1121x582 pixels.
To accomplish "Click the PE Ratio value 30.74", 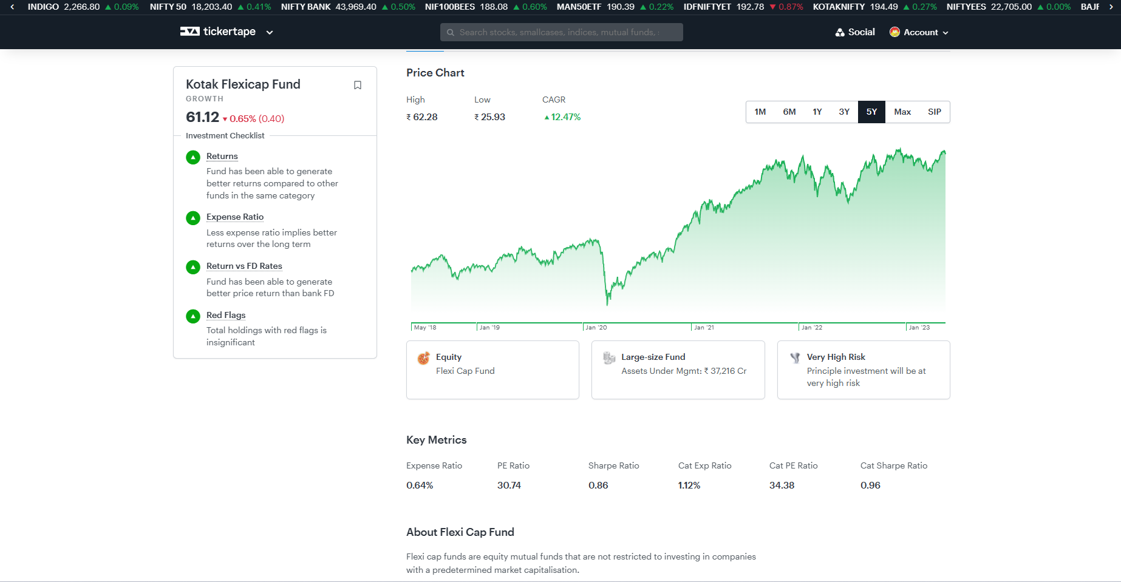I will pyautogui.click(x=509, y=485).
